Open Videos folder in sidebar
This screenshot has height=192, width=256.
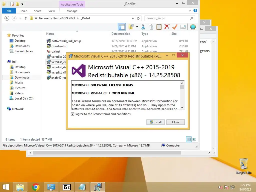pyautogui.click(x=19, y=93)
